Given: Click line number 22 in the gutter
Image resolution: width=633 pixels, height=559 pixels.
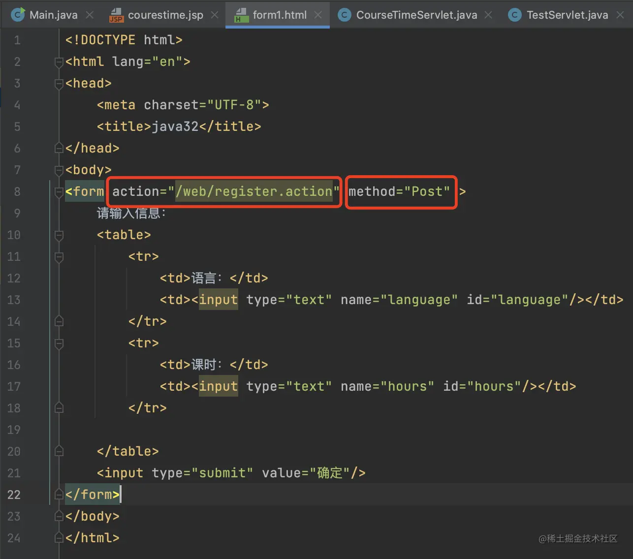Looking at the screenshot, I should tap(14, 495).
